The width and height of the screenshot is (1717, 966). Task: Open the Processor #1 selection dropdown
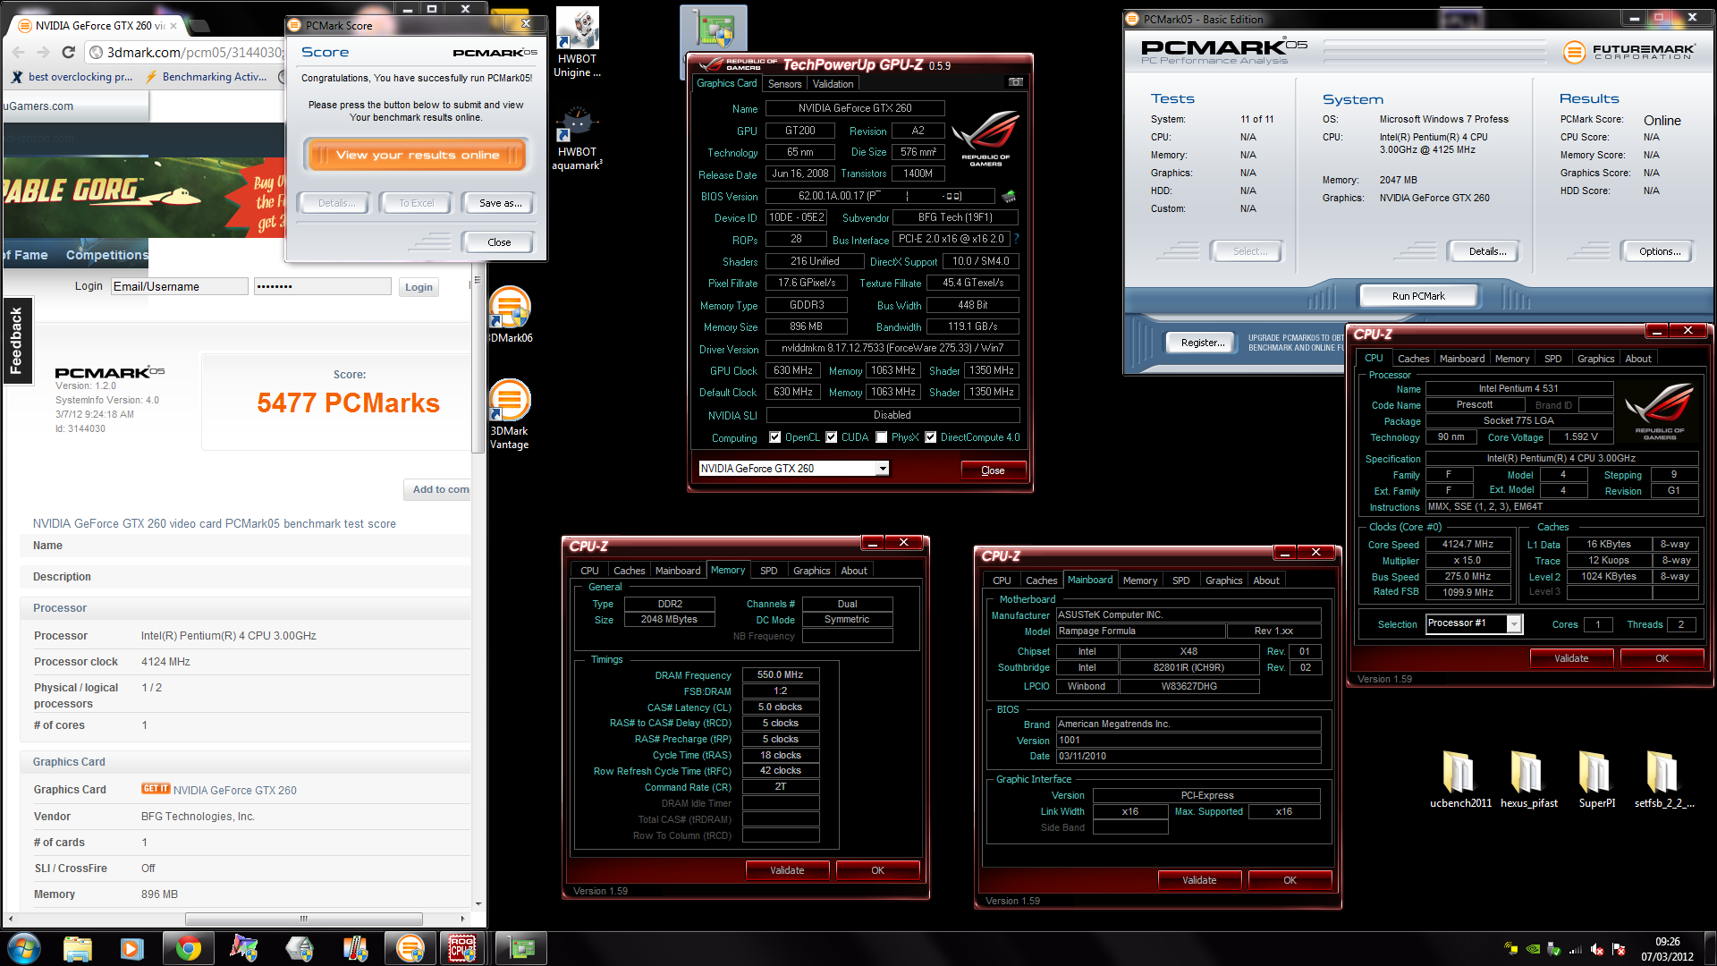pos(1514,624)
